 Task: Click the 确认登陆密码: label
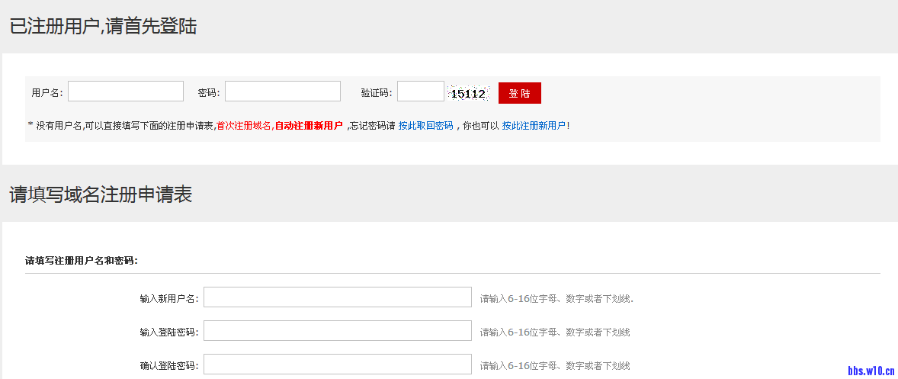tap(168, 365)
